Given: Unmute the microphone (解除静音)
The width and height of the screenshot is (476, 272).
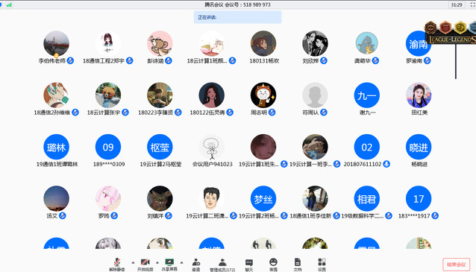Looking at the screenshot, I should click(x=117, y=265).
